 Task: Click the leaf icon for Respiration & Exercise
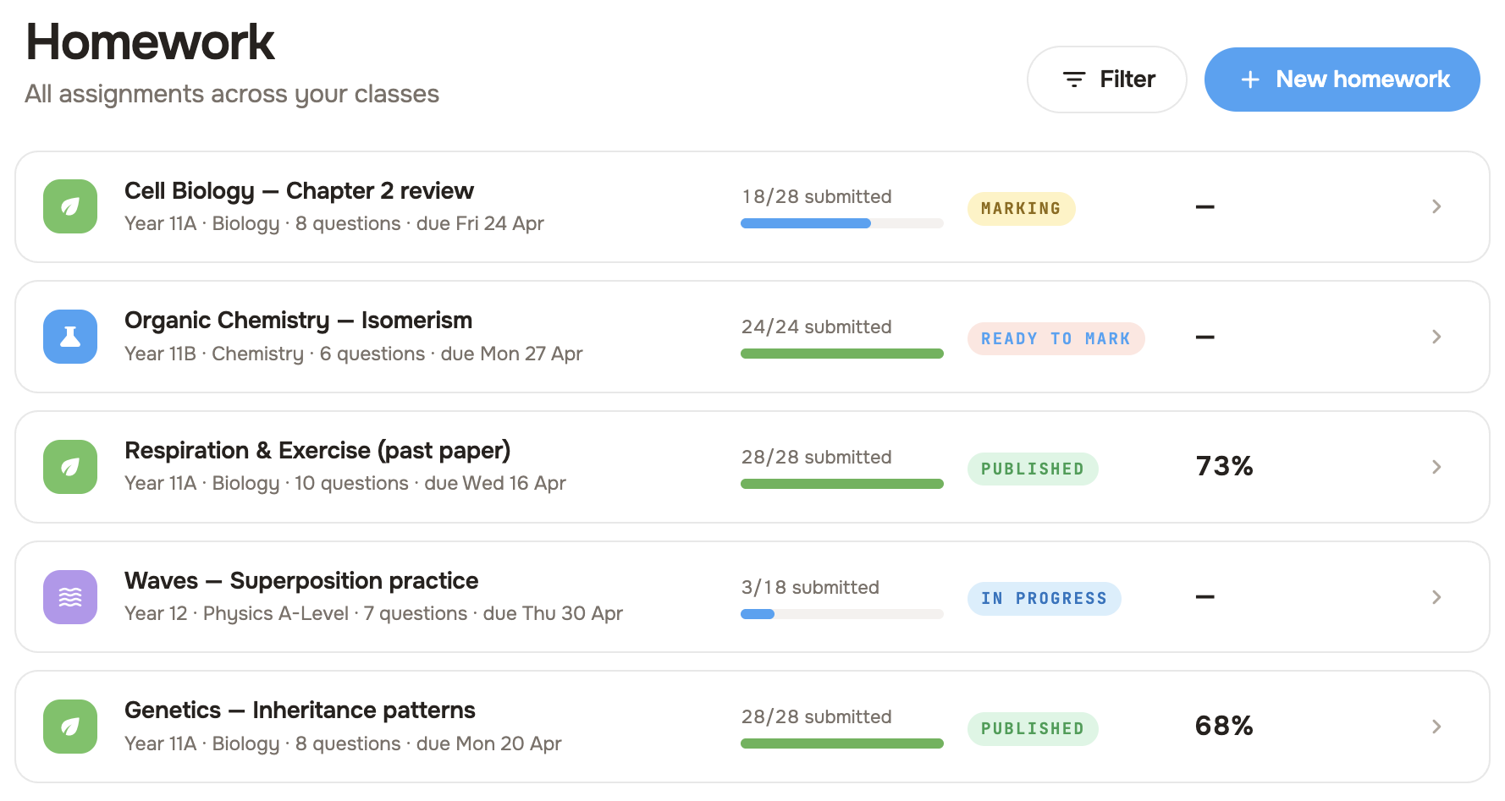70,467
